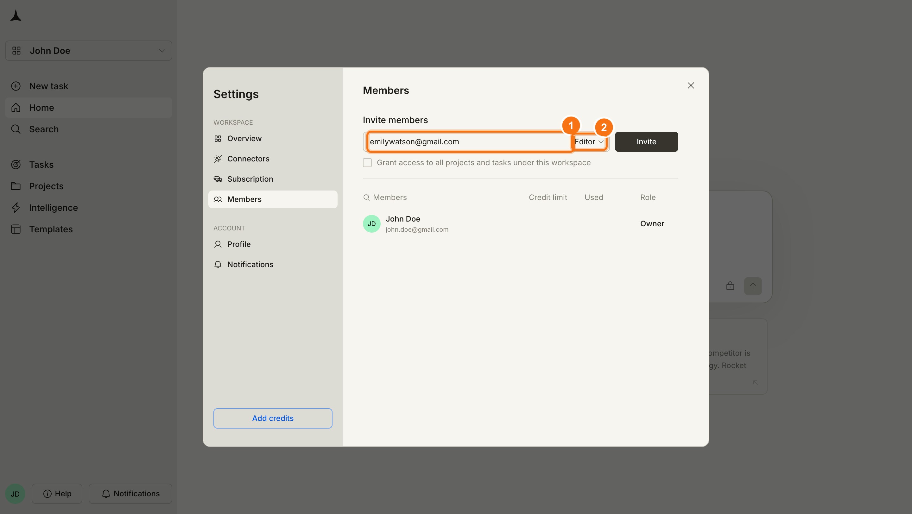Click the Connectors plug icon
Screen dimensions: 912x514
[x=218, y=159]
